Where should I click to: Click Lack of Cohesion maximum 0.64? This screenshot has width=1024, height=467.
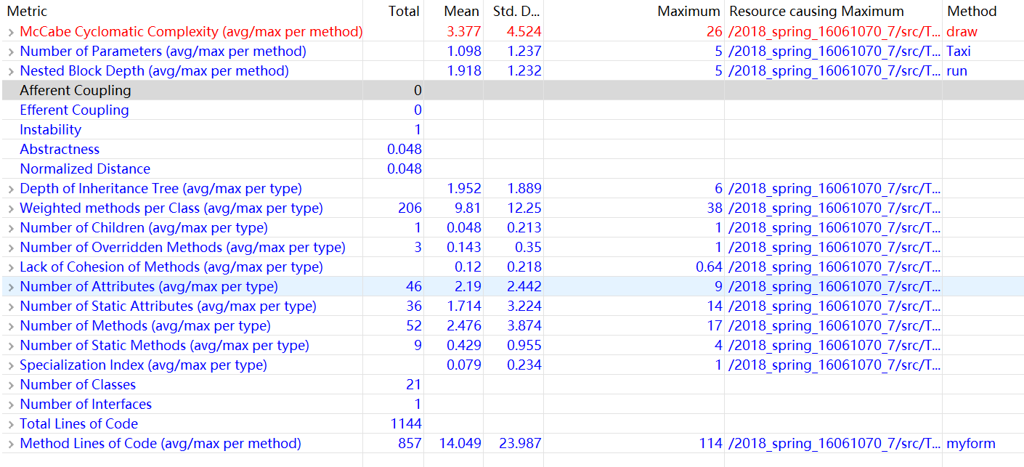[x=709, y=267]
